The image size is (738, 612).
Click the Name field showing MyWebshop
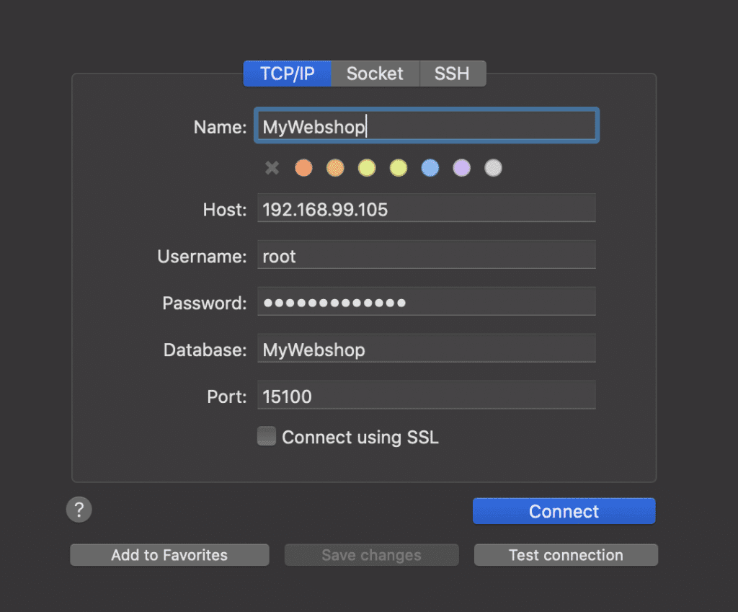pos(426,125)
